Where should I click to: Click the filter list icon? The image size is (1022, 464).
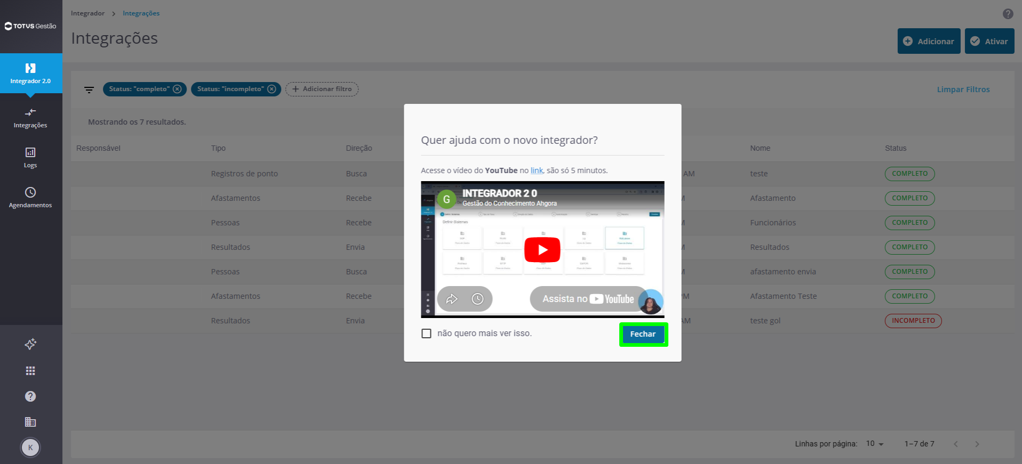coord(89,89)
